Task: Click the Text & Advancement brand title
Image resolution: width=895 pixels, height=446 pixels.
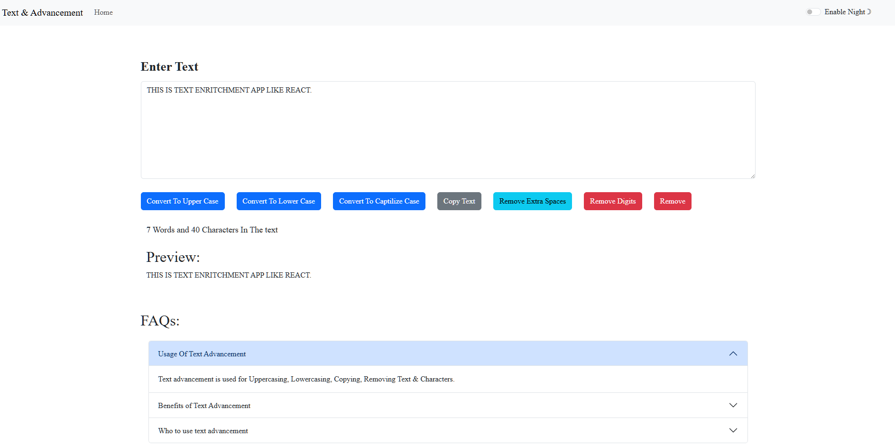Action: [x=43, y=12]
